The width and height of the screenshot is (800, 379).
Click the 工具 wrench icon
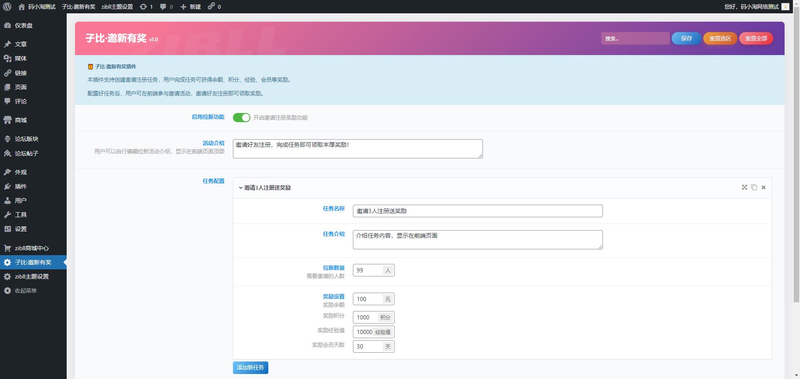point(7,215)
